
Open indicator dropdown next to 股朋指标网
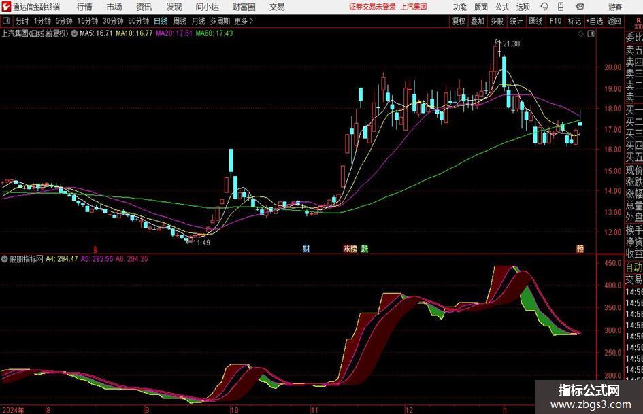[x=5, y=259]
